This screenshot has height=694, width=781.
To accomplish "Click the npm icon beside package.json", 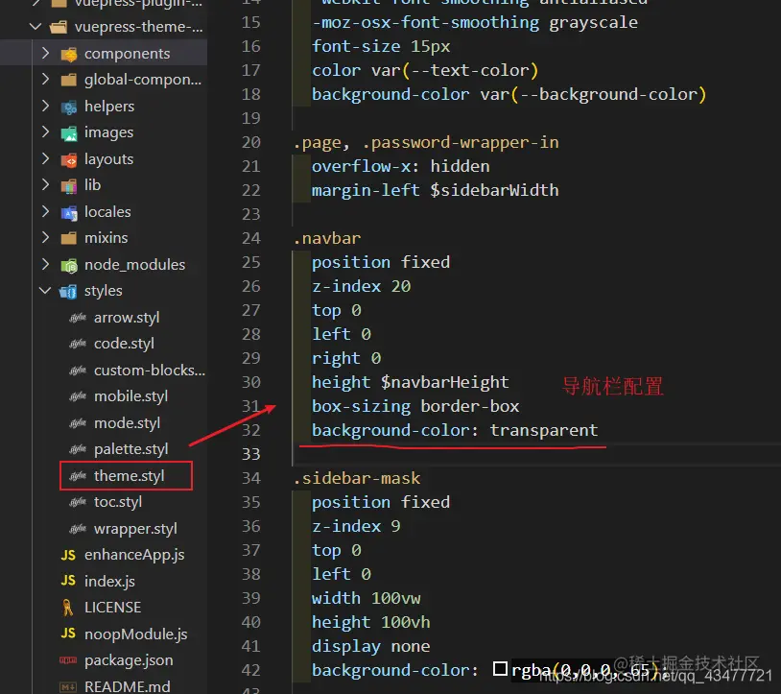I will [68, 660].
